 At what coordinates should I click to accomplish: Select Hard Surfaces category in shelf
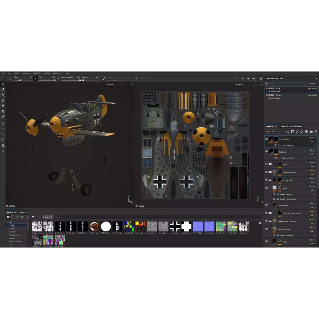(15, 242)
